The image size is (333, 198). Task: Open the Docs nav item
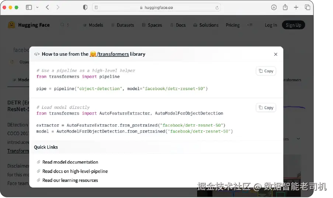click(x=178, y=25)
